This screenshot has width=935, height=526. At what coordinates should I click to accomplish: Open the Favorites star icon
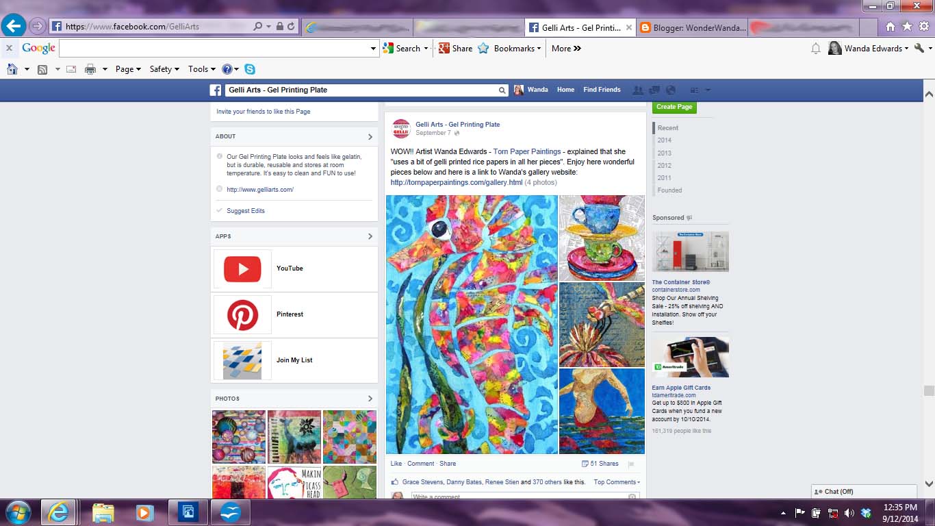coord(907,26)
